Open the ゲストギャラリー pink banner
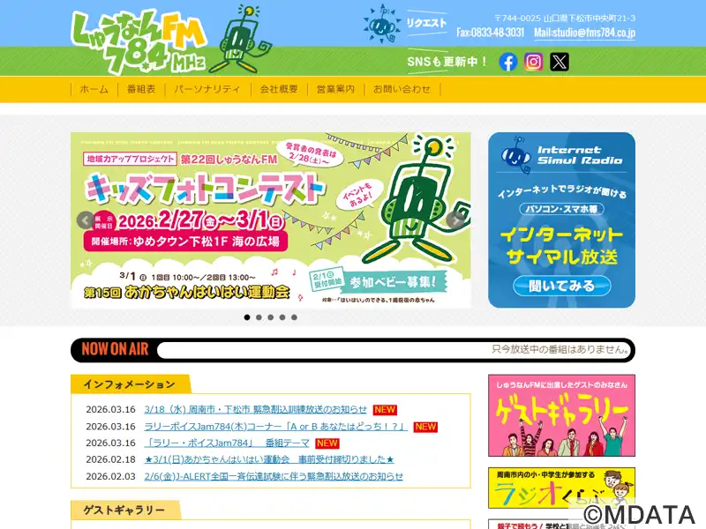706x529 pixels. pos(561,415)
